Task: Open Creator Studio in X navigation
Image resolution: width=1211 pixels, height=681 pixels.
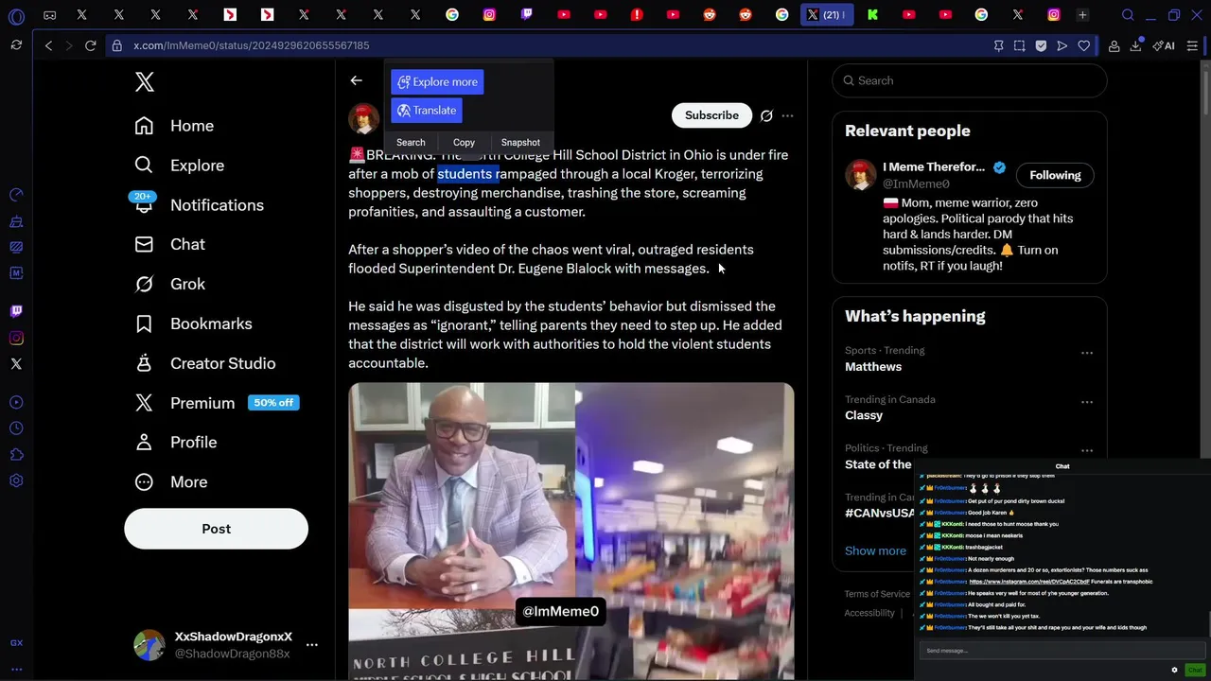Action: (x=205, y=363)
